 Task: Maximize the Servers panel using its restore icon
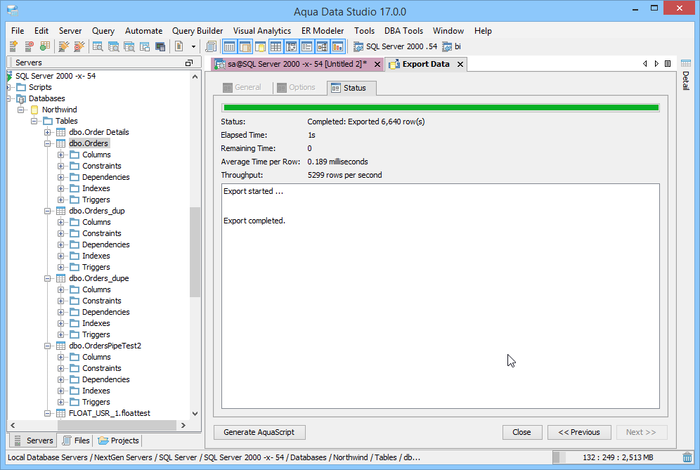(189, 63)
